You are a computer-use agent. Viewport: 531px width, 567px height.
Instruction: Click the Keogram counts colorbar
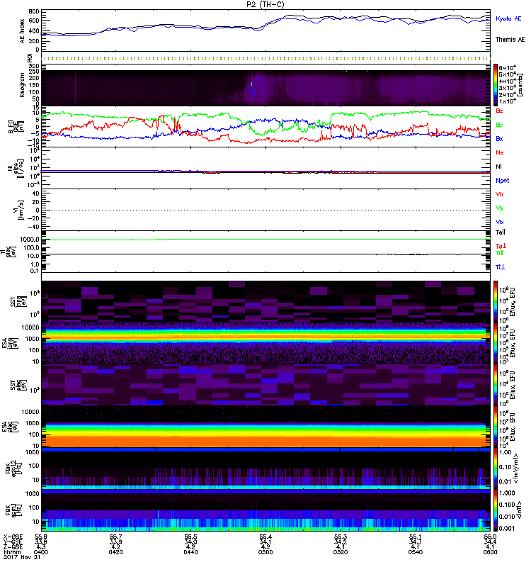coord(496,85)
